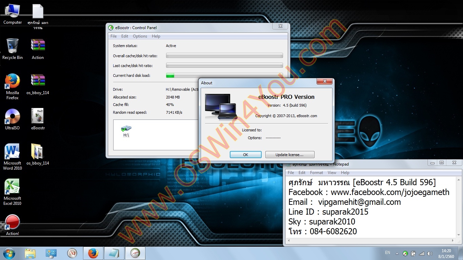
Task: Click the "7141 KB/s" read speed value
Action: (x=174, y=112)
